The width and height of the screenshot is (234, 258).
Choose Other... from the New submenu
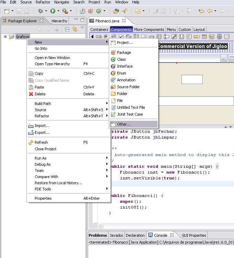[124, 124]
